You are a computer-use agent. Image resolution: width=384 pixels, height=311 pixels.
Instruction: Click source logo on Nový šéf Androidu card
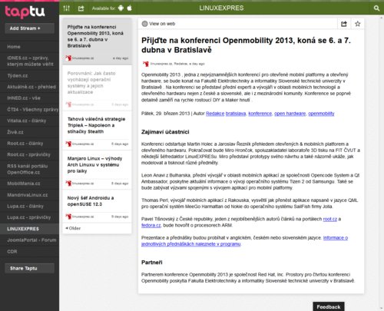coord(68,217)
